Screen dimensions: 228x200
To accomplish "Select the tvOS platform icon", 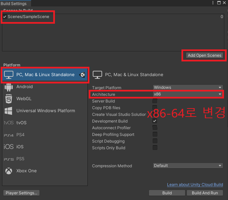I will 9,123.
